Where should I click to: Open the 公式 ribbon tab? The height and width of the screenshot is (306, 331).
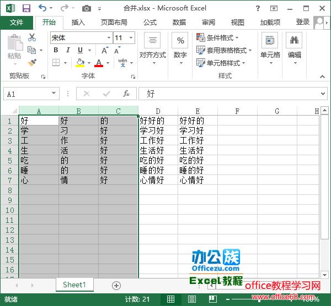pyautogui.click(x=150, y=23)
